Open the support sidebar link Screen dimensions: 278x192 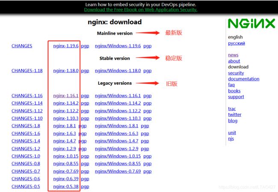[x=236, y=97]
